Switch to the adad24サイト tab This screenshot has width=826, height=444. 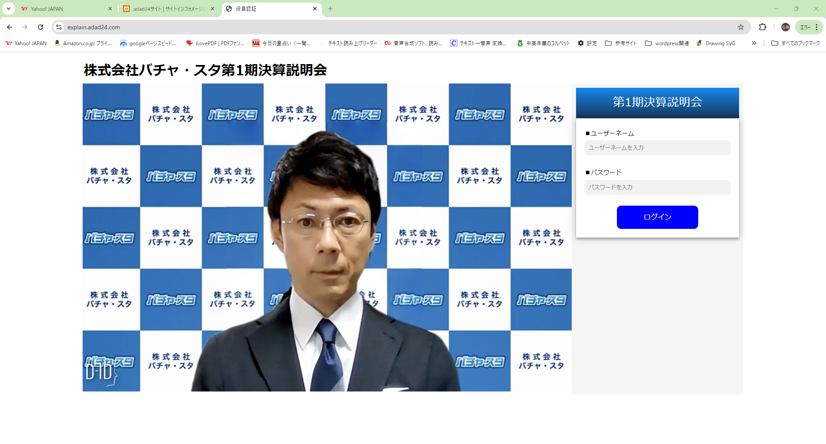tap(169, 9)
